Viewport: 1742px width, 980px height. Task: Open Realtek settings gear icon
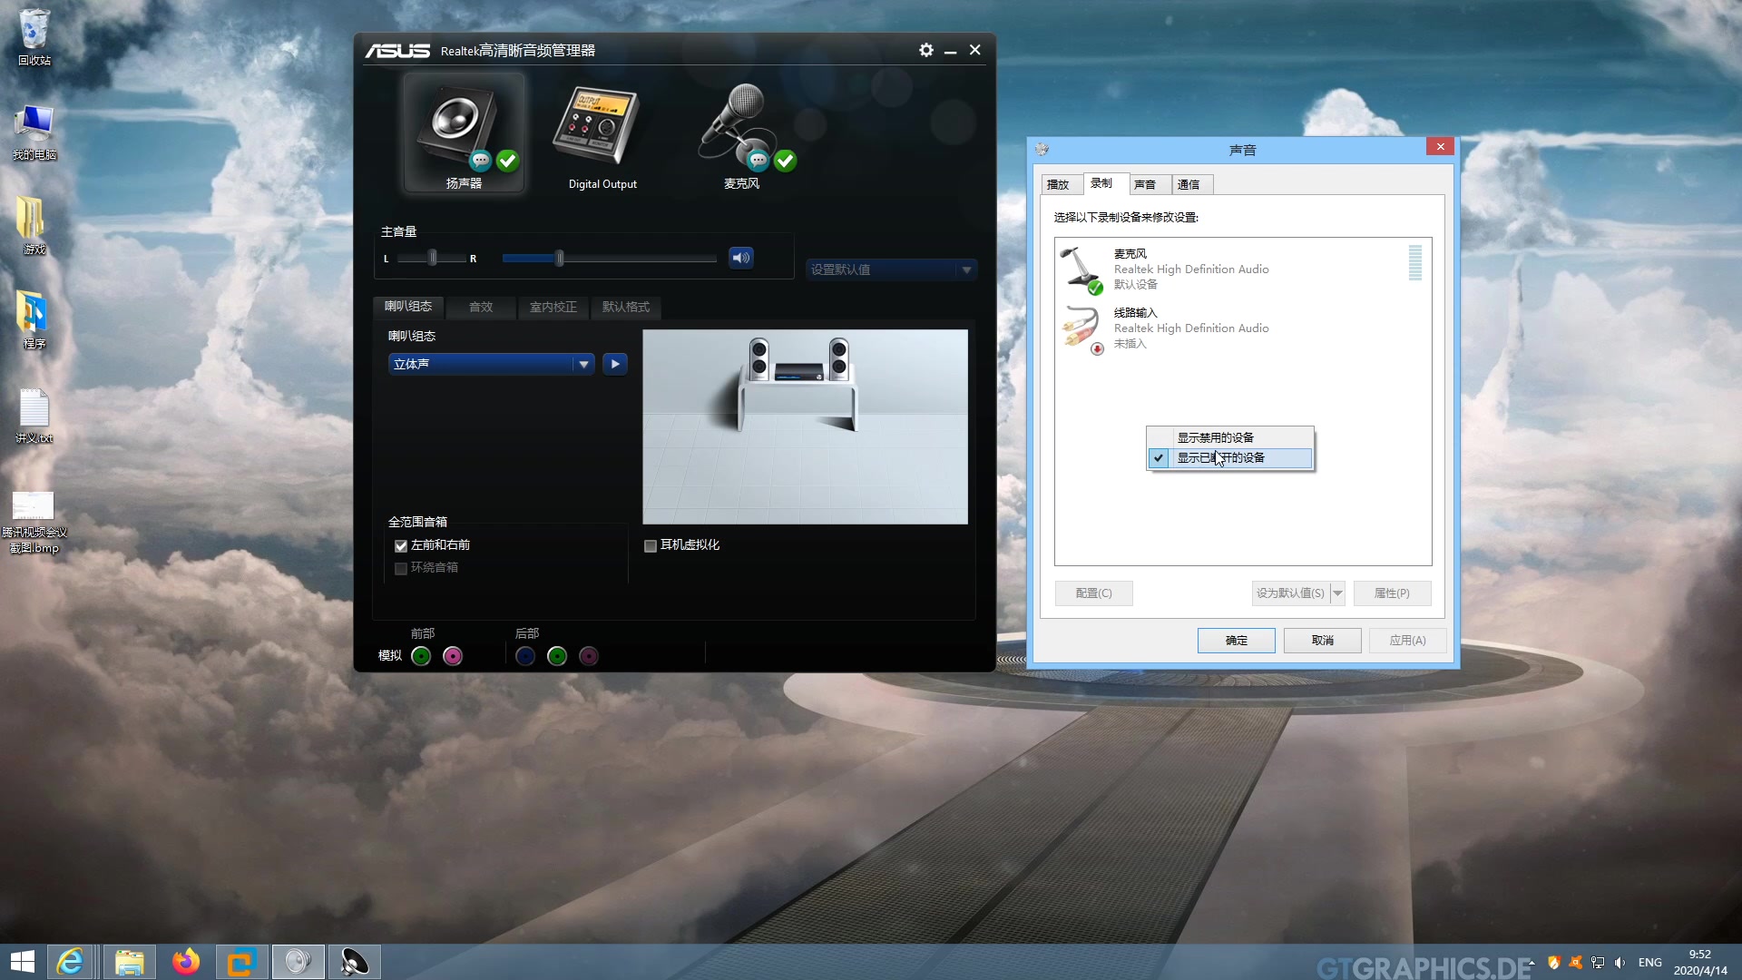coord(925,50)
